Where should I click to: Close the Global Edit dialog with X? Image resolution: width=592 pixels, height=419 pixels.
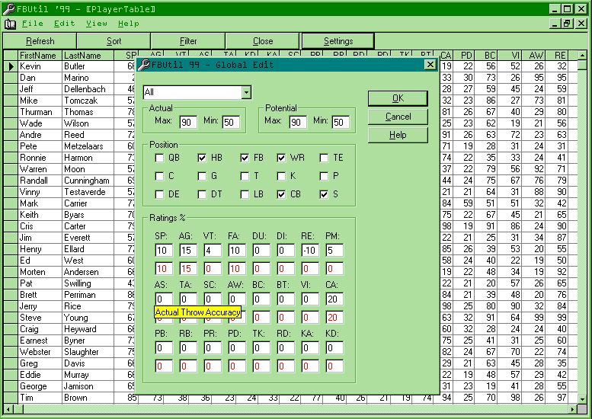tap(430, 65)
